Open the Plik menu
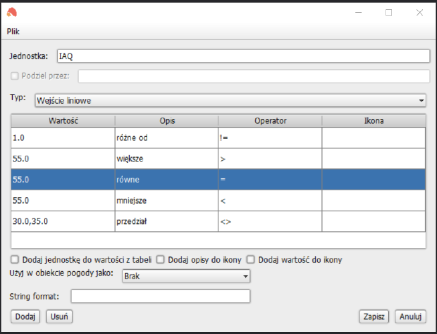Viewport: 437px width, 334px height. coord(13,31)
